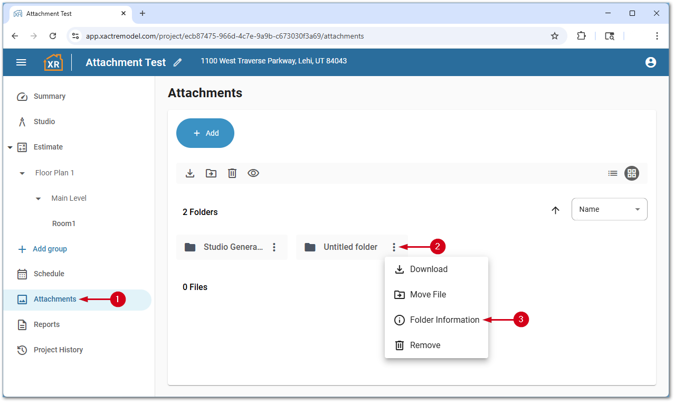Toggle the eye preview icon in toolbar
This screenshot has height=402, width=674.
point(253,173)
